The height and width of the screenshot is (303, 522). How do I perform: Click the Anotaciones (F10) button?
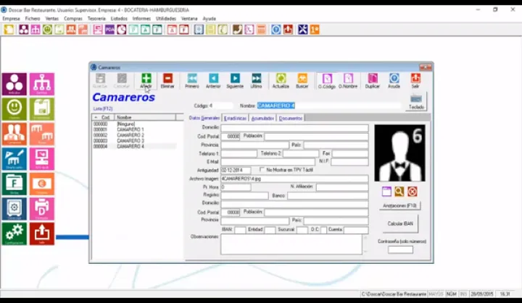(399, 205)
